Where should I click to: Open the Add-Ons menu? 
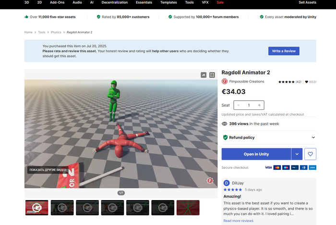[57, 2]
